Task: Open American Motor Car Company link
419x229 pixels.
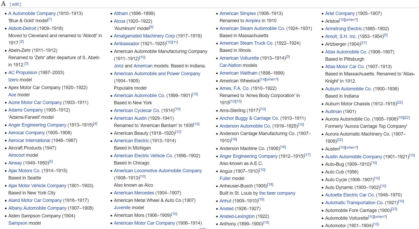Action: (x=144, y=223)
